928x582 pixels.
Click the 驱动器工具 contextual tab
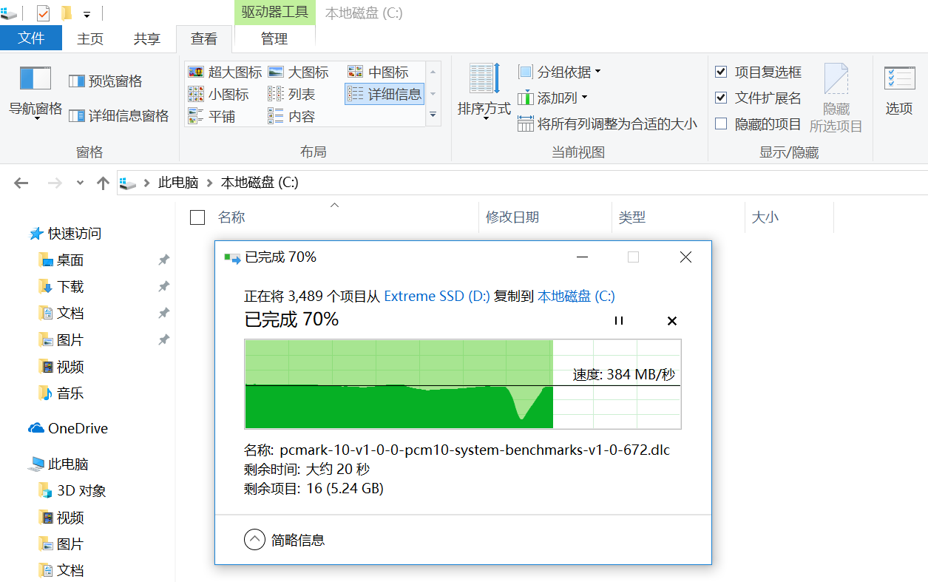275,13
